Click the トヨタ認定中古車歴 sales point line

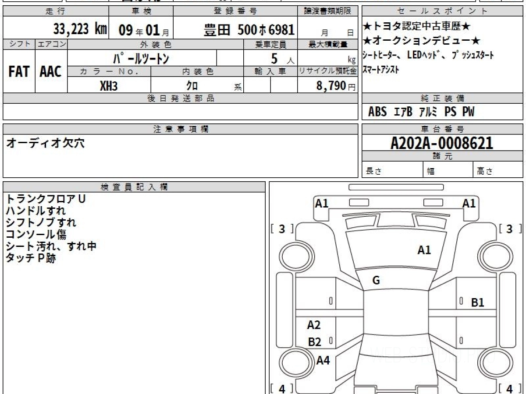416,27
